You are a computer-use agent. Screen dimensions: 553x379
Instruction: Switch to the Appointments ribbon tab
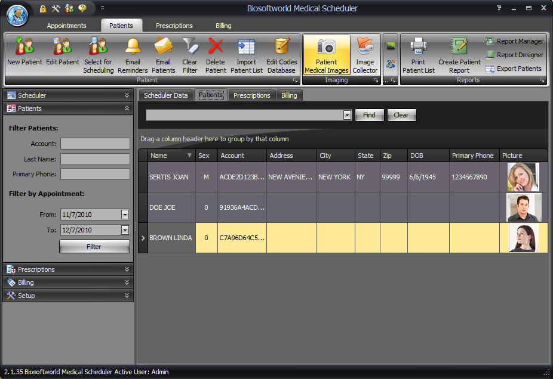tap(66, 26)
